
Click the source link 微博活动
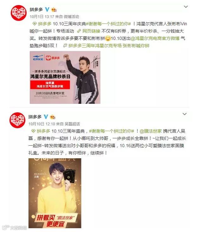coord(71,16)
